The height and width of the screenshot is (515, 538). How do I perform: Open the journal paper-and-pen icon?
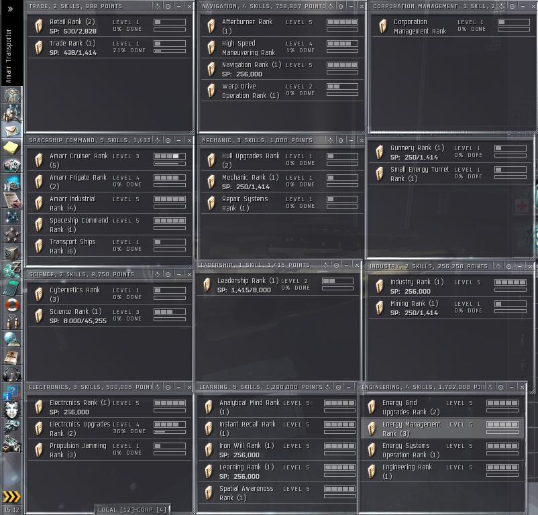tap(12, 200)
